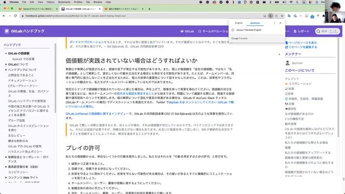
Task: Expand 最高経営責任者（CEO） sidebar item
Action: tap(6, 167)
